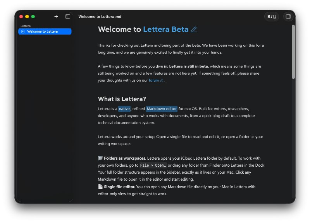Click edit pencil icon after Lettera Beta
The width and height of the screenshot is (310, 223).
(194, 30)
